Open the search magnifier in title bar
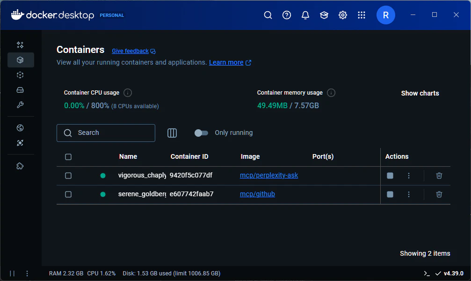 (x=268, y=15)
